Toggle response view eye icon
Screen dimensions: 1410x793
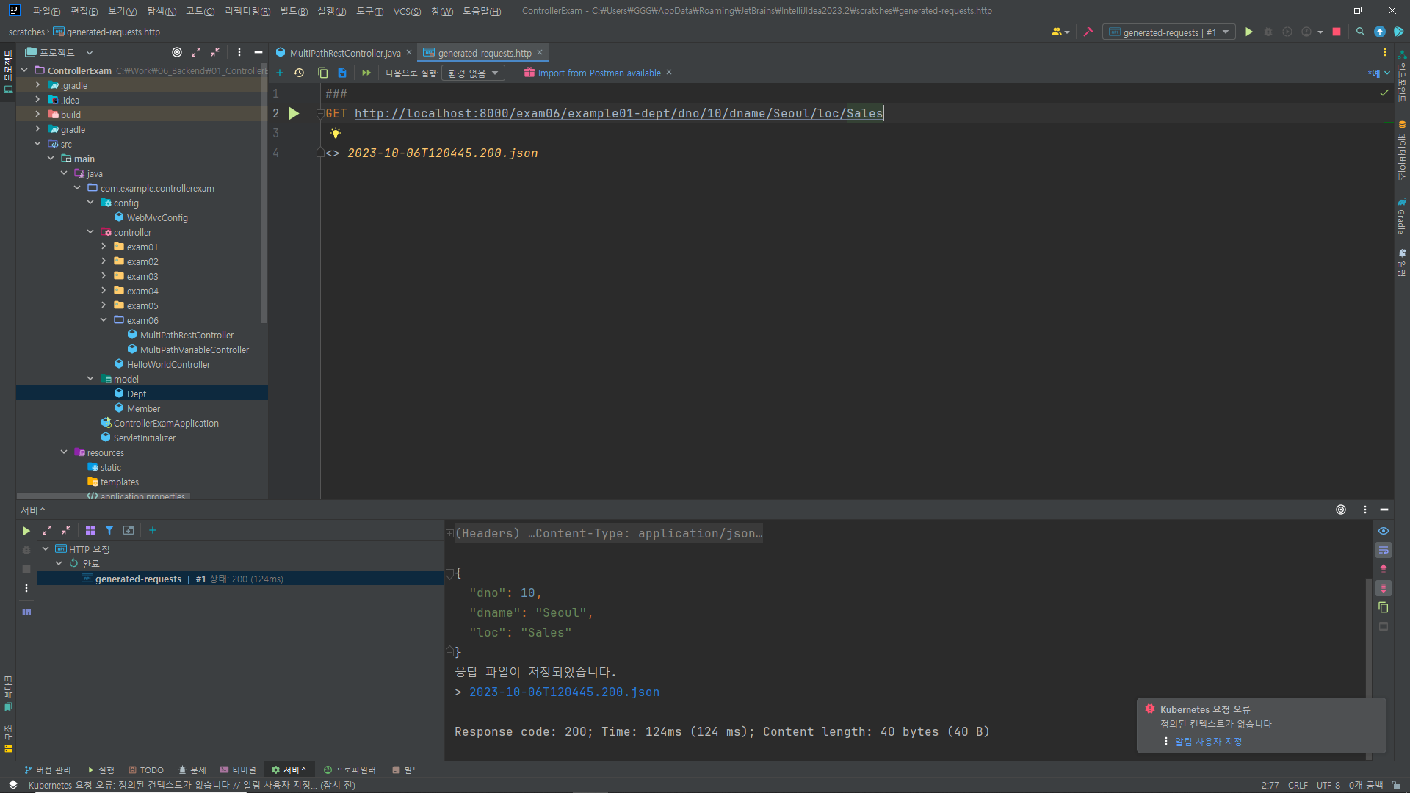coord(1384,531)
